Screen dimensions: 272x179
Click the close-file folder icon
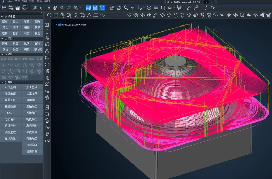coord(11,8)
